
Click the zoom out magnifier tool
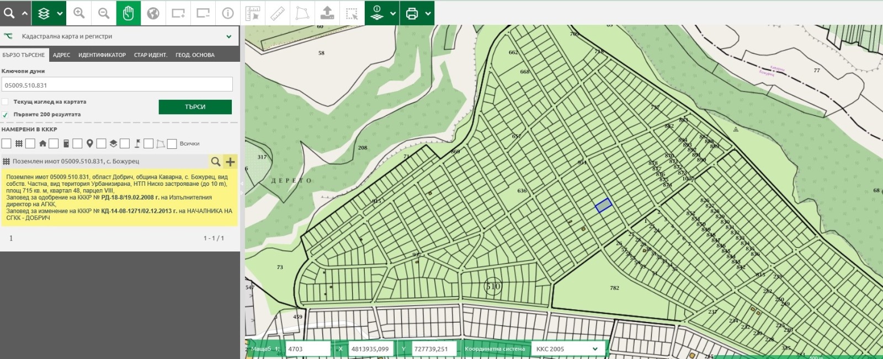104,13
